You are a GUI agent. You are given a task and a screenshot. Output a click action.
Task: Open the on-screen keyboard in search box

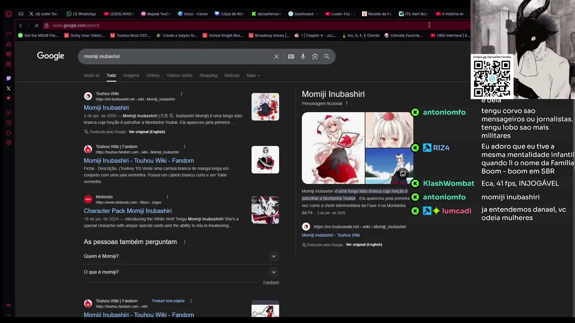pos(291,57)
